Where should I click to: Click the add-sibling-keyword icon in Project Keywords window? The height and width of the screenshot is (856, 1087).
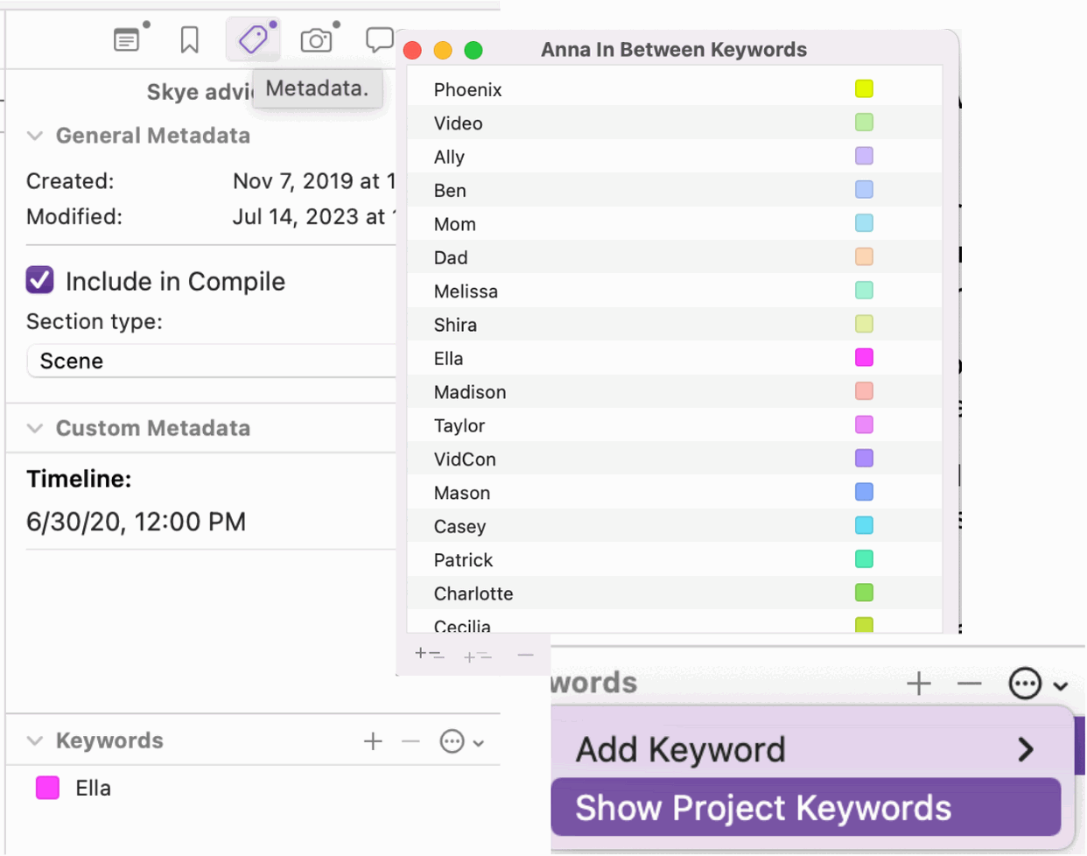[475, 656]
